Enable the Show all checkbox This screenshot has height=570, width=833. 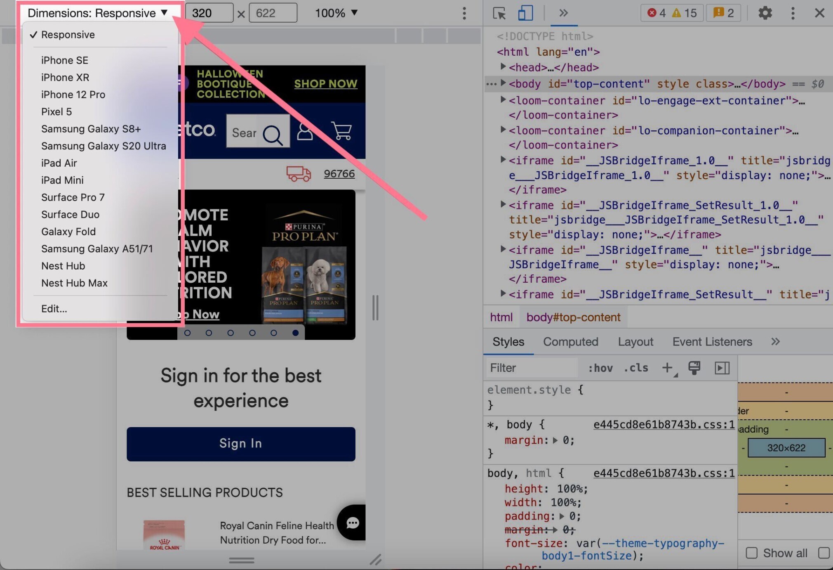[x=751, y=553]
